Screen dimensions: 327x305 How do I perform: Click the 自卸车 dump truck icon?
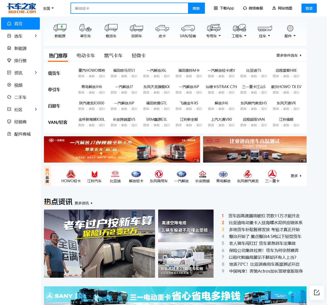pos(137,28)
